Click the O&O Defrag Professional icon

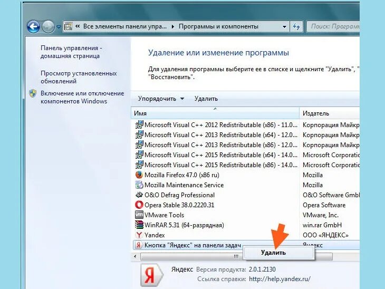[x=139, y=195]
